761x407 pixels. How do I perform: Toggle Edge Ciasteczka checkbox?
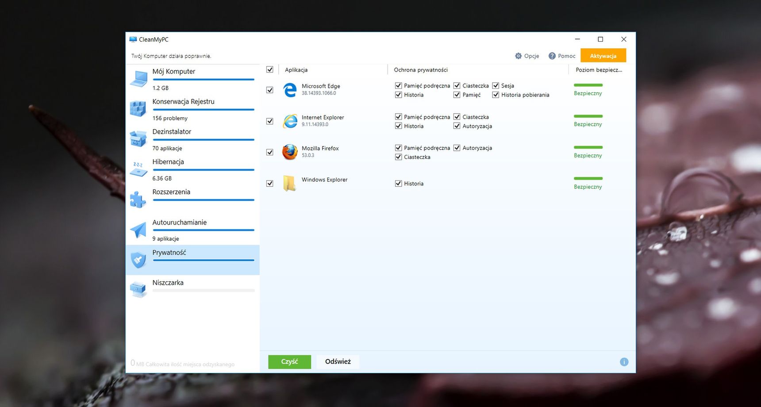point(457,85)
